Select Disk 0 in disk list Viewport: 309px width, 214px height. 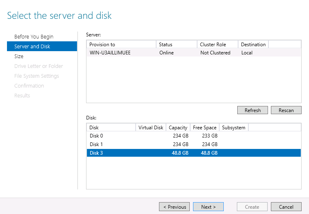pos(97,135)
